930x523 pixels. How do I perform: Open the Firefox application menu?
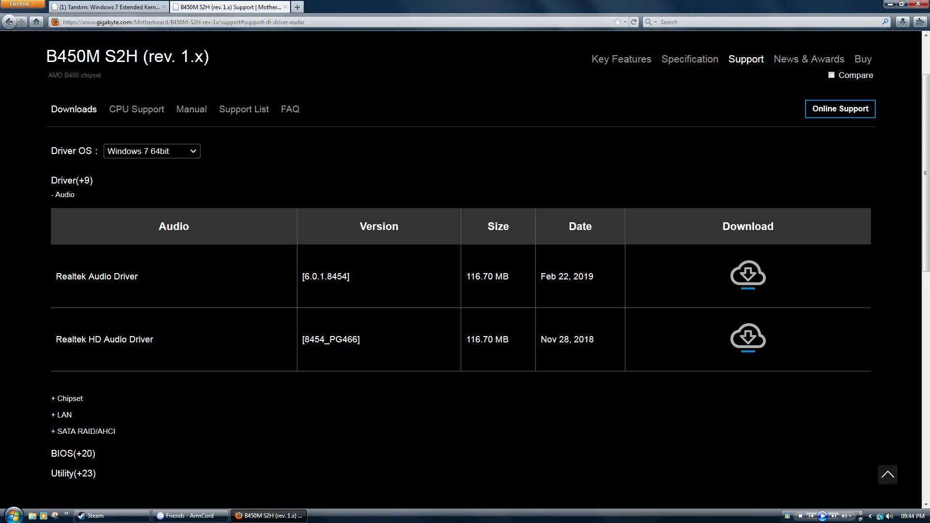22,4
